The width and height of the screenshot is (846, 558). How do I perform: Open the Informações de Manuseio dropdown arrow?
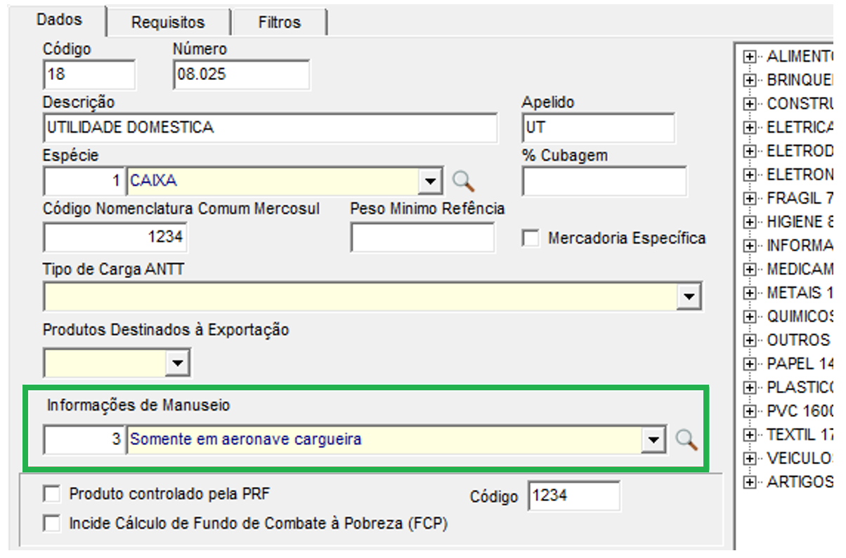pos(654,440)
